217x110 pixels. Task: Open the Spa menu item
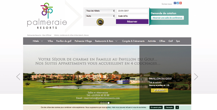coord(178,41)
